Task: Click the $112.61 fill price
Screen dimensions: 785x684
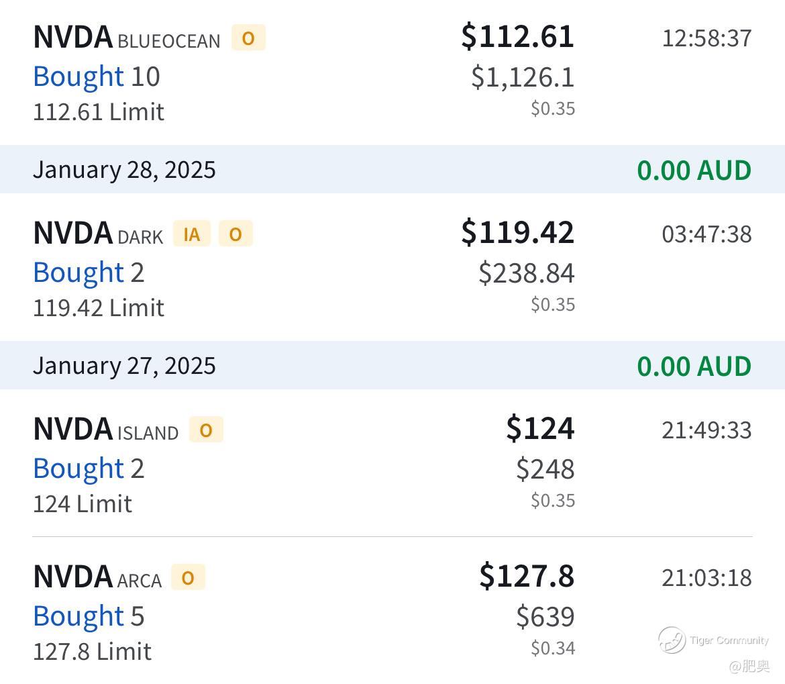Action: [517, 37]
